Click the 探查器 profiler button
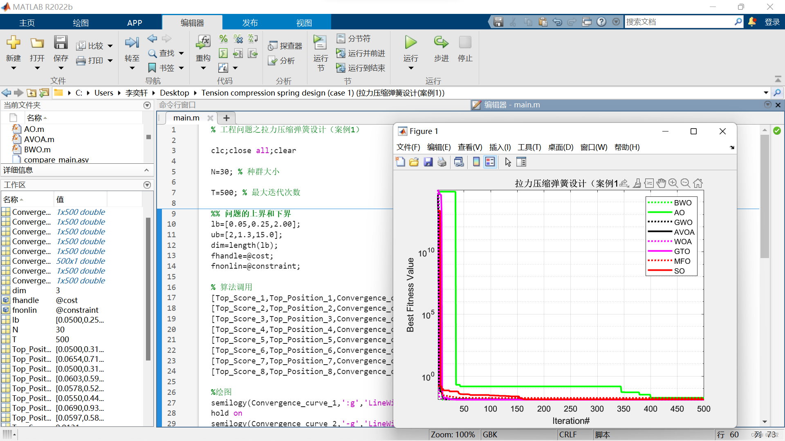785x441 pixels. point(285,46)
